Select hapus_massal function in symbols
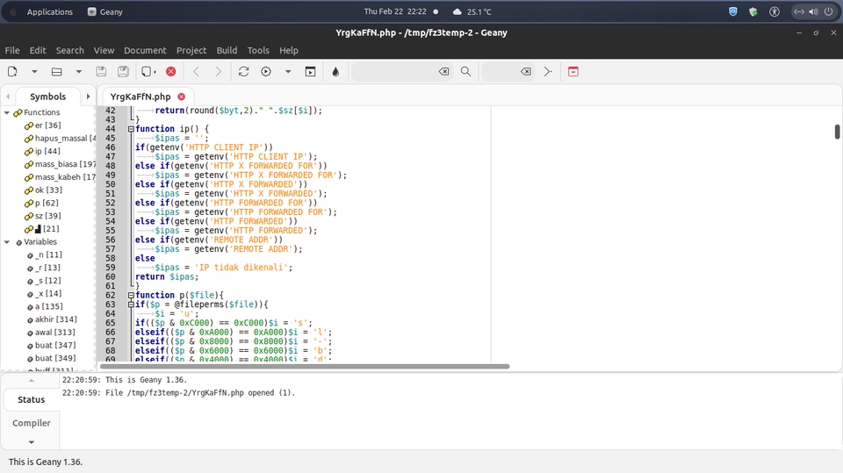 tap(60, 138)
